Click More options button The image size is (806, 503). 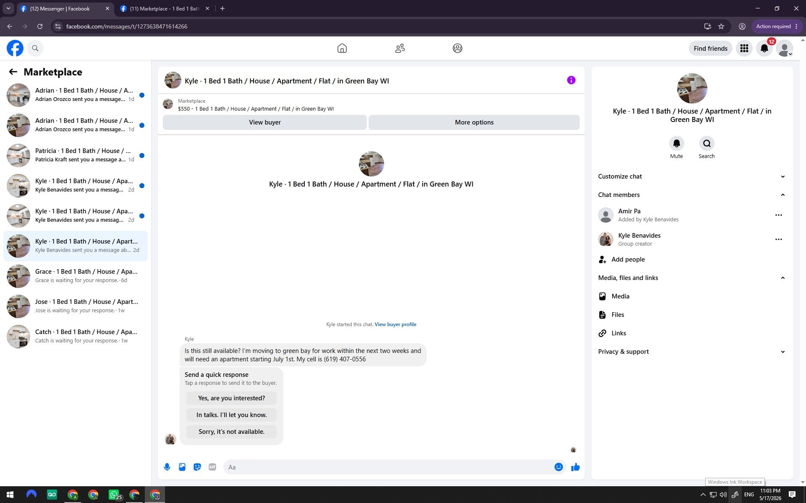pyautogui.click(x=474, y=122)
